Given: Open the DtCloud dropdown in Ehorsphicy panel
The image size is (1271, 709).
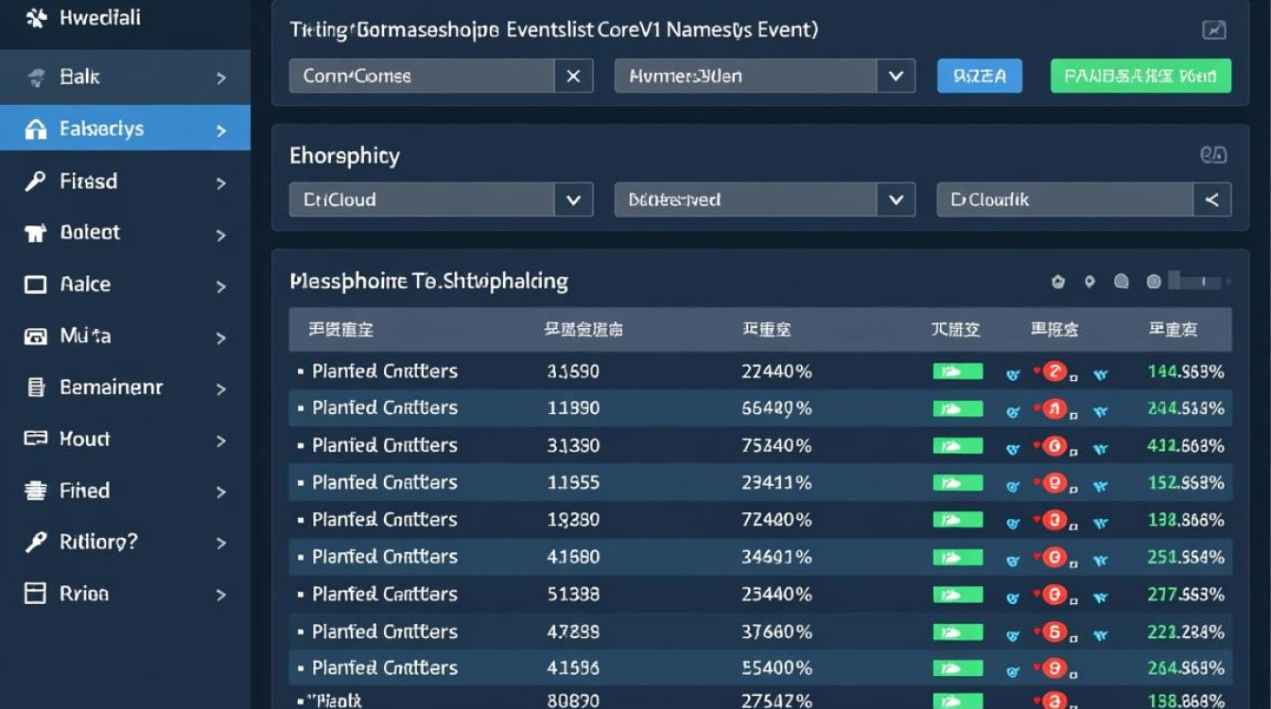Looking at the screenshot, I should pyautogui.click(x=440, y=199).
